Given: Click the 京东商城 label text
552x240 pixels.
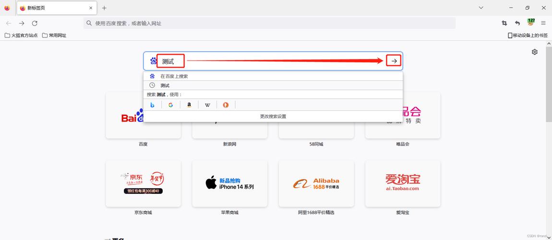Looking at the screenshot, I should pyautogui.click(x=143, y=213).
